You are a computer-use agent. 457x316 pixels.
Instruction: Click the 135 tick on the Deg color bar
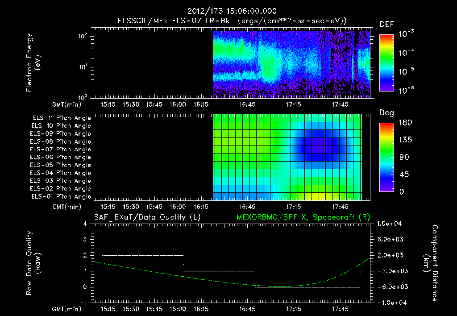point(405,140)
